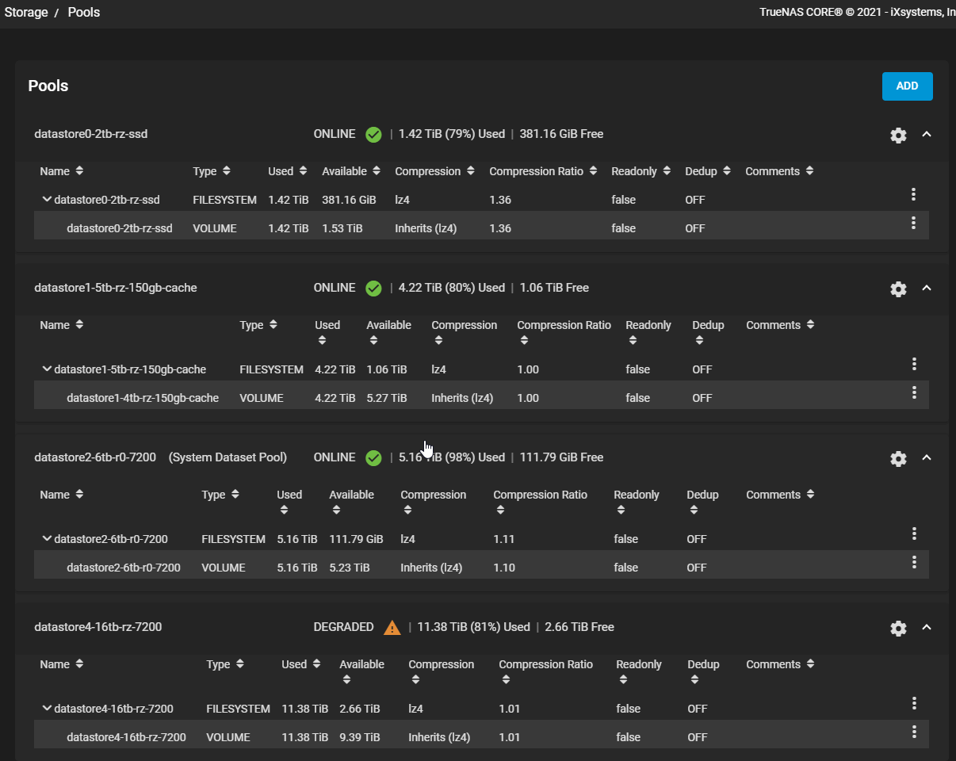Screen dimensions: 956x761
Task: Open three-dot menu for datastore1-4tb-rz-150gb-cache volume row
Action: (x=913, y=393)
